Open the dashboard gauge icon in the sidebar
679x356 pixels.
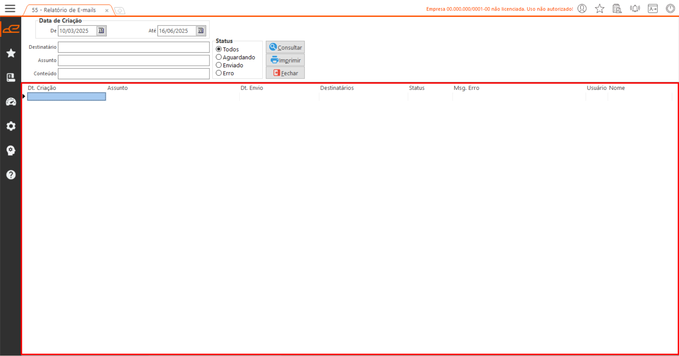[11, 102]
